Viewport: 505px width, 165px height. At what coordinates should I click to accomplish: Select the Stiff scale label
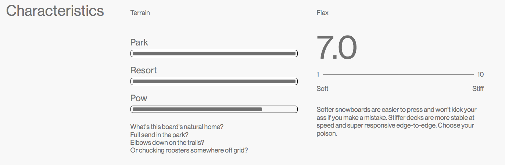(478, 89)
